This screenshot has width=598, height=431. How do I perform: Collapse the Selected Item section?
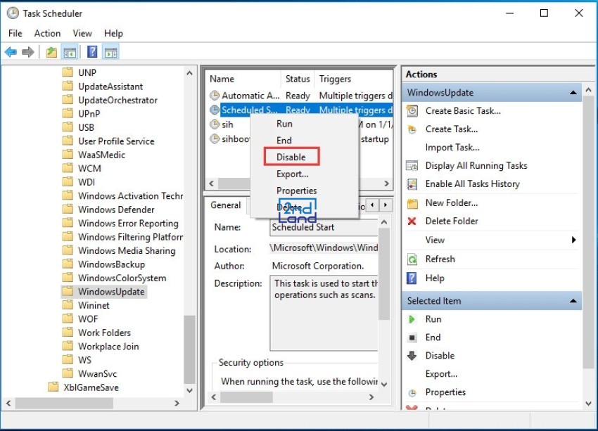pos(574,301)
